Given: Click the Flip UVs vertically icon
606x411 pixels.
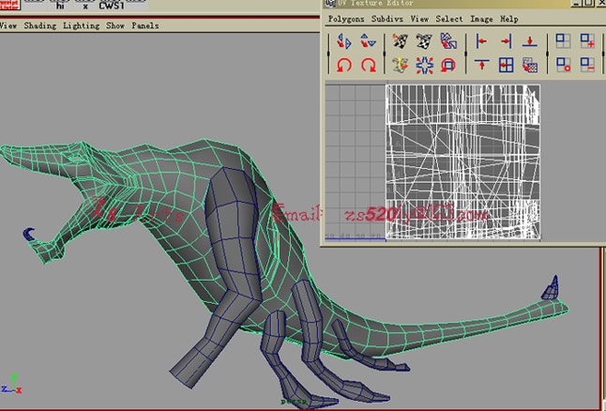Looking at the screenshot, I should click(368, 41).
